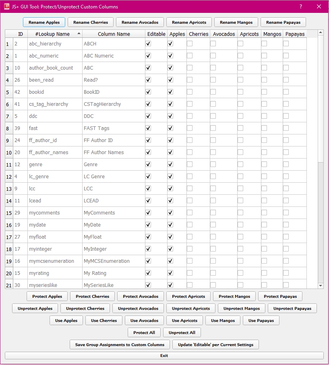Click Unprotect Cherries button

pos(85,308)
